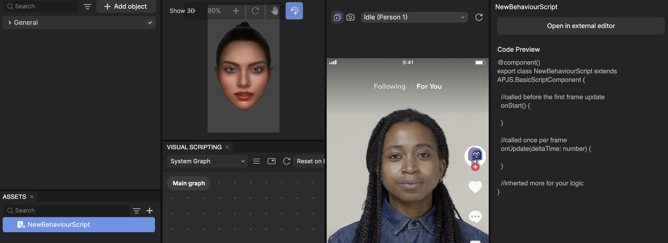Reset the scene view with the refresh icon
The height and width of the screenshot is (243, 668).
[255, 11]
